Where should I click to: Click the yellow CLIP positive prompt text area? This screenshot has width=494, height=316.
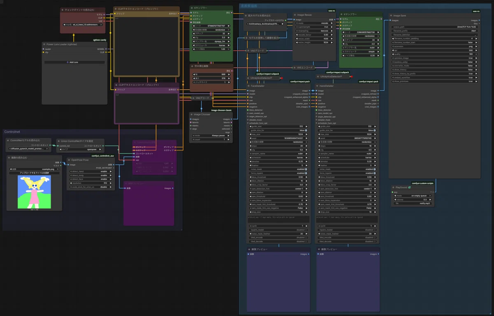pyautogui.click(x=146, y=46)
